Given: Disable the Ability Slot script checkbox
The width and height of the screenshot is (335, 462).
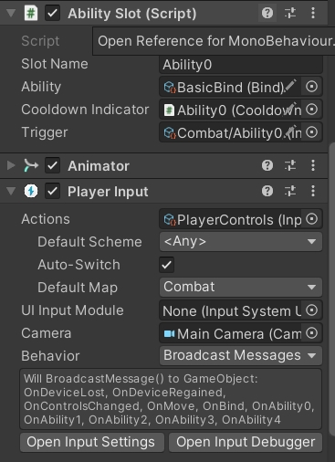Looking at the screenshot, I should [52, 13].
